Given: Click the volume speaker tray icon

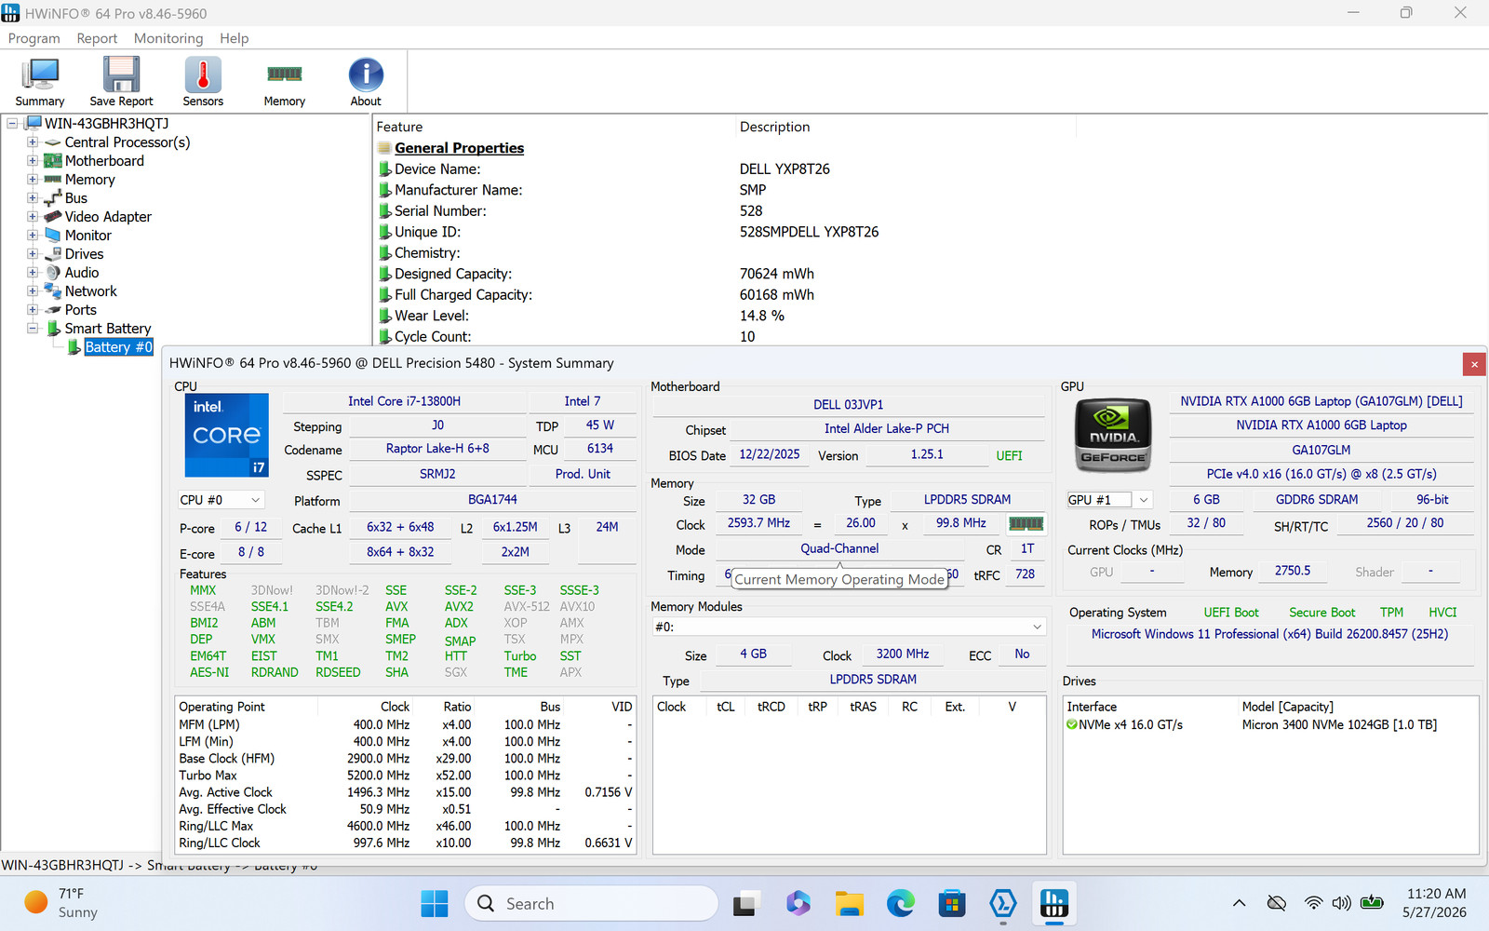Looking at the screenshot, I should pyautogui.click(x=1341, y=903).
